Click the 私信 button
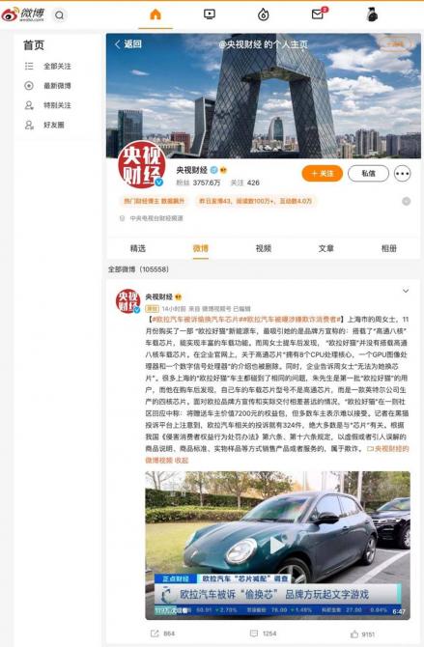424x647 pixels. pos(368,173)
